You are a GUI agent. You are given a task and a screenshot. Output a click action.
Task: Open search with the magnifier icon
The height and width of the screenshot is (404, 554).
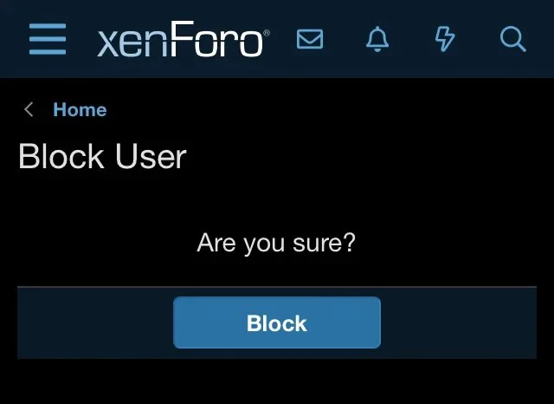click(513, 39)
